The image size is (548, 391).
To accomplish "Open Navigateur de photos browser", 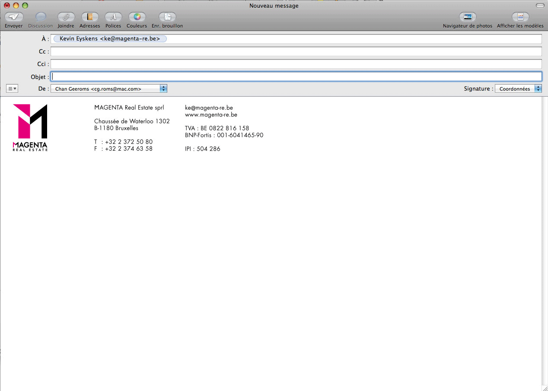I will (x=468, y=17).
